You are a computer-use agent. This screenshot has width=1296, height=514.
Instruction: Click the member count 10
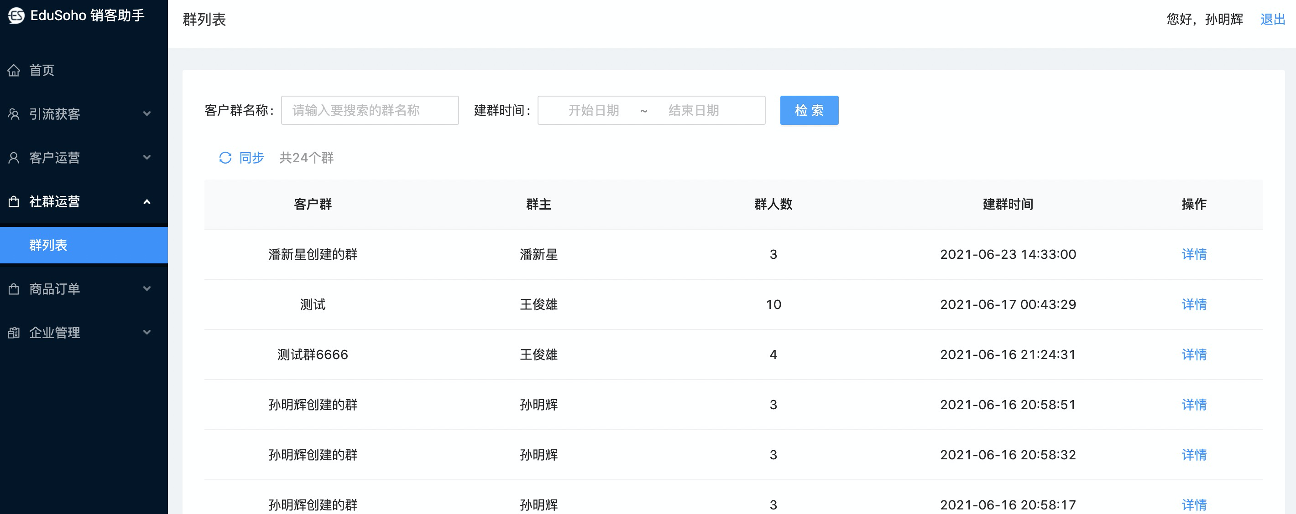pos(773,304)
